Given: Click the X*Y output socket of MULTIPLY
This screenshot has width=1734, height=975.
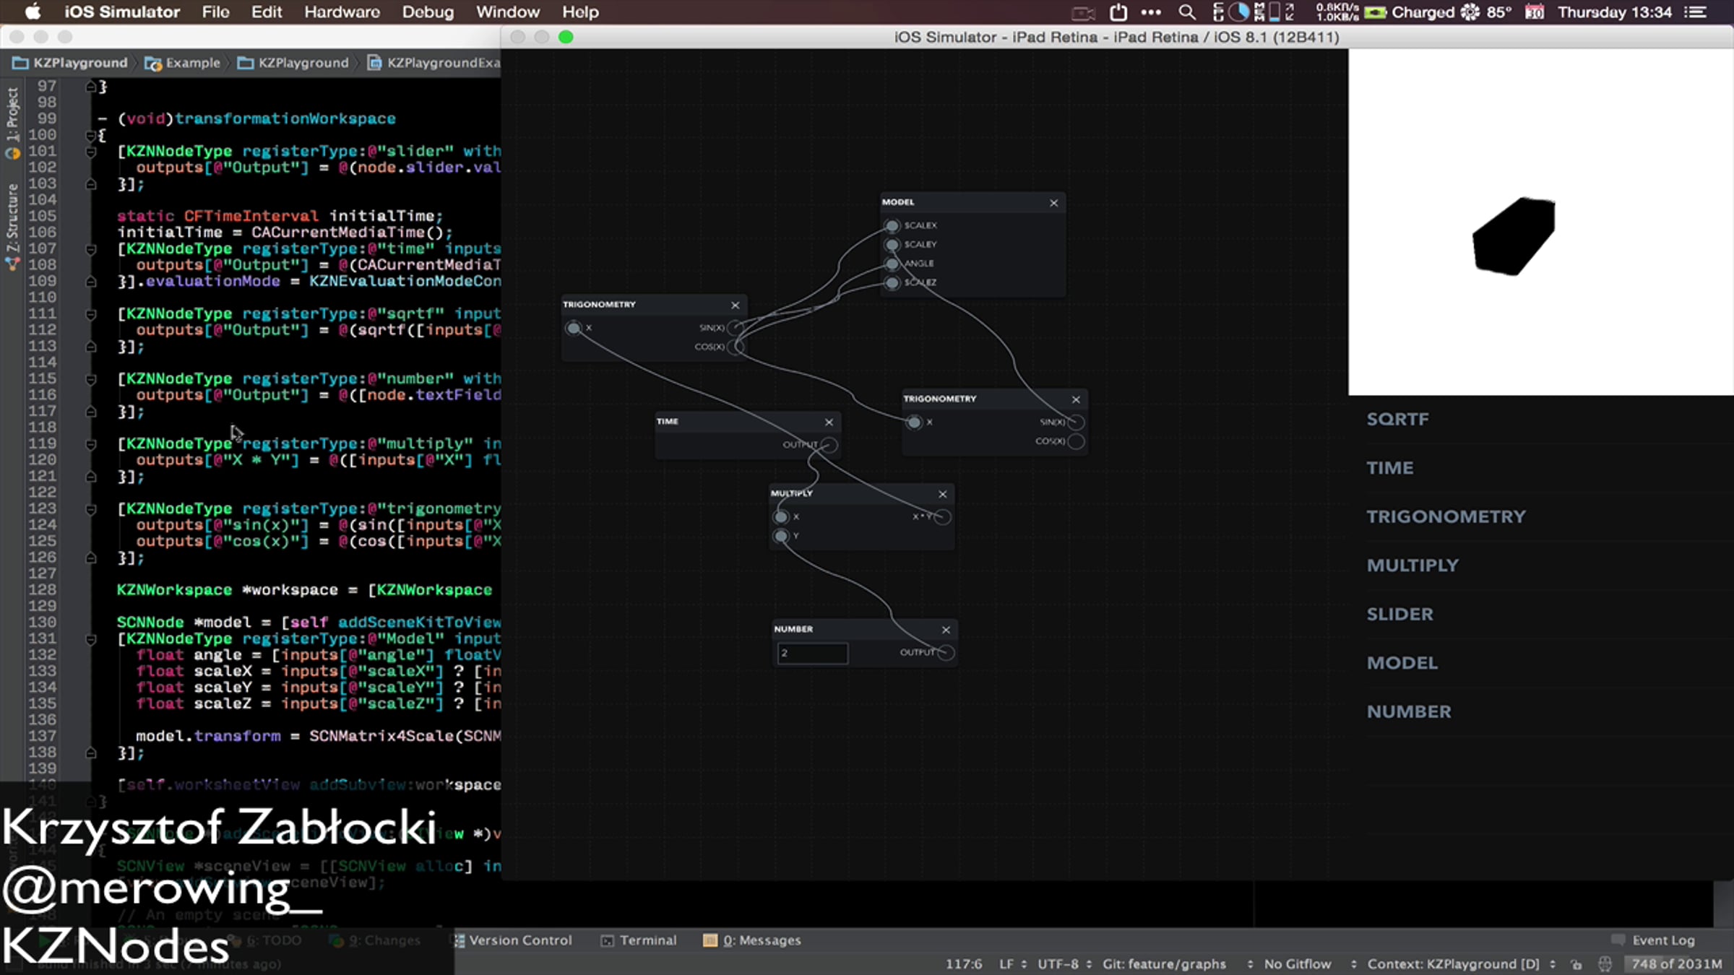Looking at the screenshot, I should coord(943,516).
